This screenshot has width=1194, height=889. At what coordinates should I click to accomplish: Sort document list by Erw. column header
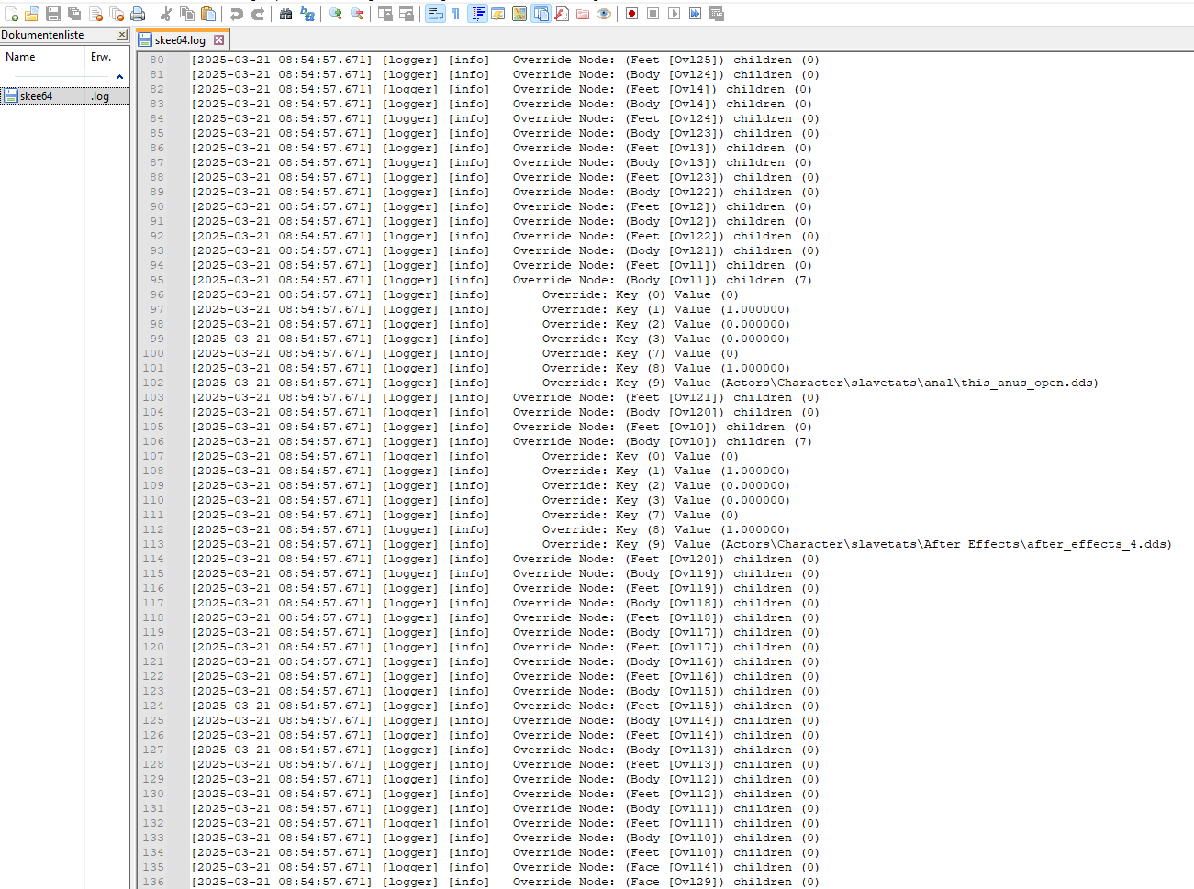(x=101, y=57)
